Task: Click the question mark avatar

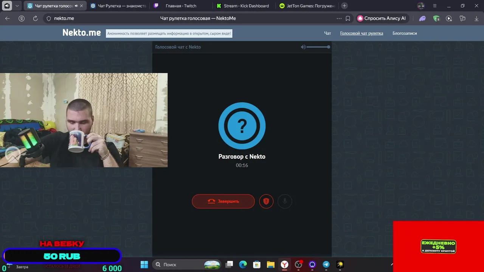Action: pos(242,126)
